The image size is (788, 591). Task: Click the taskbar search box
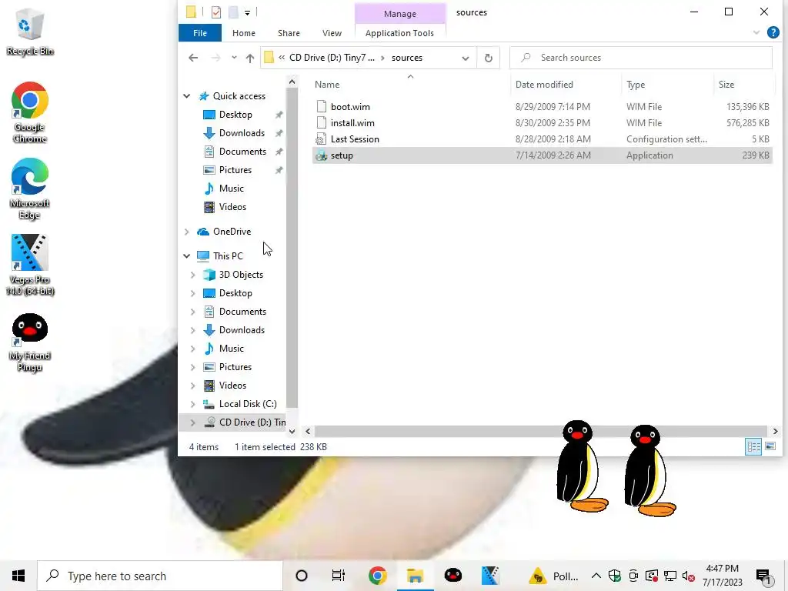(160, 576)
